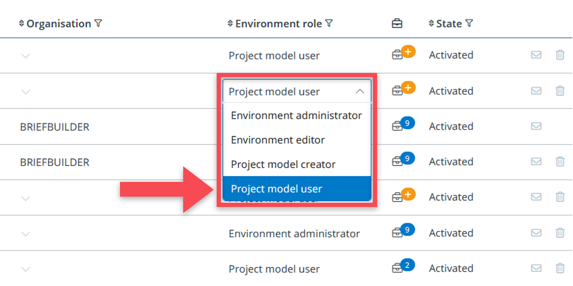The height and width of the screenshot is (286, 573).
Task: Expand the first row's organisation chevron
Action: coord(25,56)
